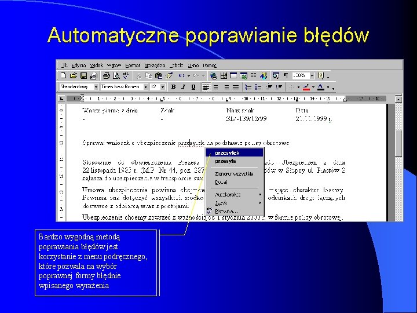Open the Język submenu

(x=235, y=203)
